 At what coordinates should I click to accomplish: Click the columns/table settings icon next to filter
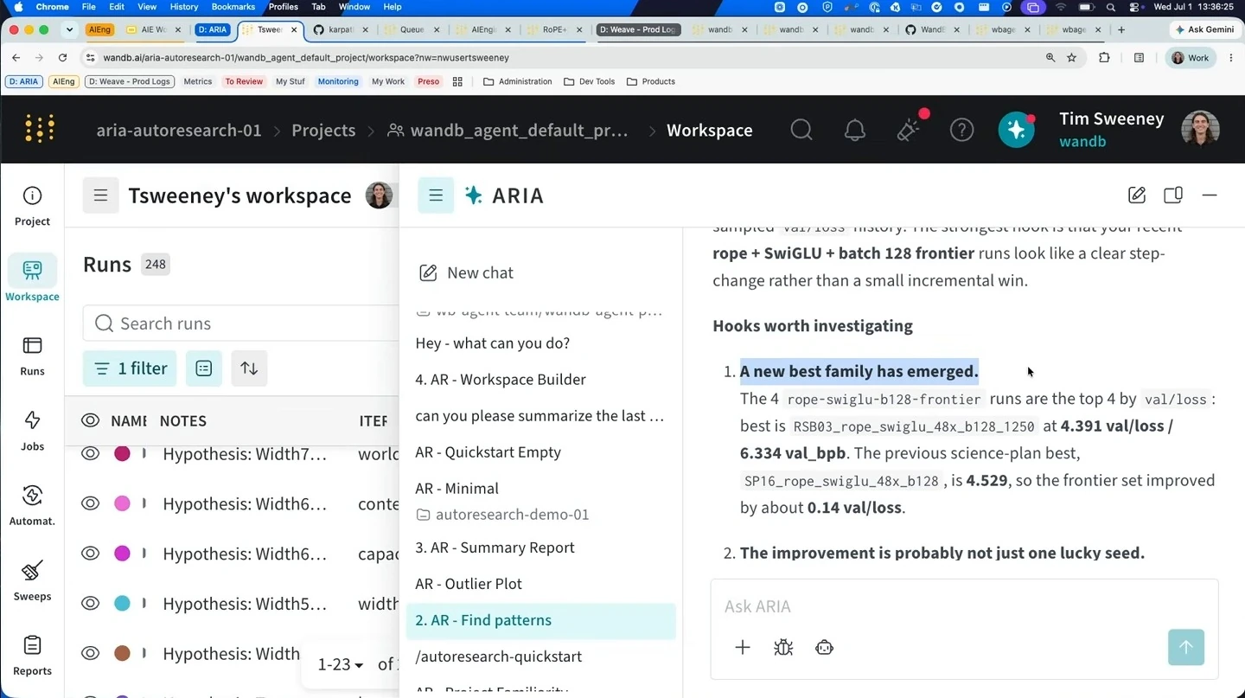[204, 368]
